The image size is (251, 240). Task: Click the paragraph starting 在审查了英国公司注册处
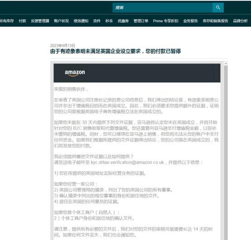(x=136, y=106)
